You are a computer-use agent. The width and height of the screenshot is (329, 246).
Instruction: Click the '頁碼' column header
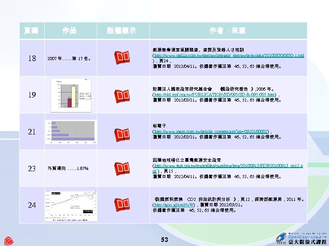click(32, 31)
